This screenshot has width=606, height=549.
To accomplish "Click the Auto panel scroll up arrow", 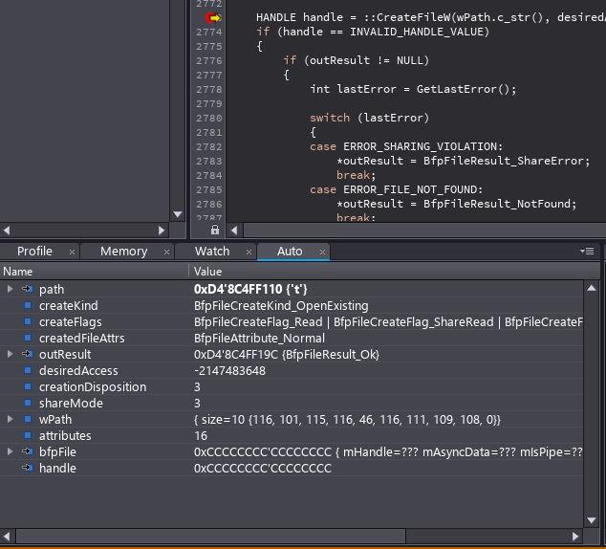I will pos(592,288).
